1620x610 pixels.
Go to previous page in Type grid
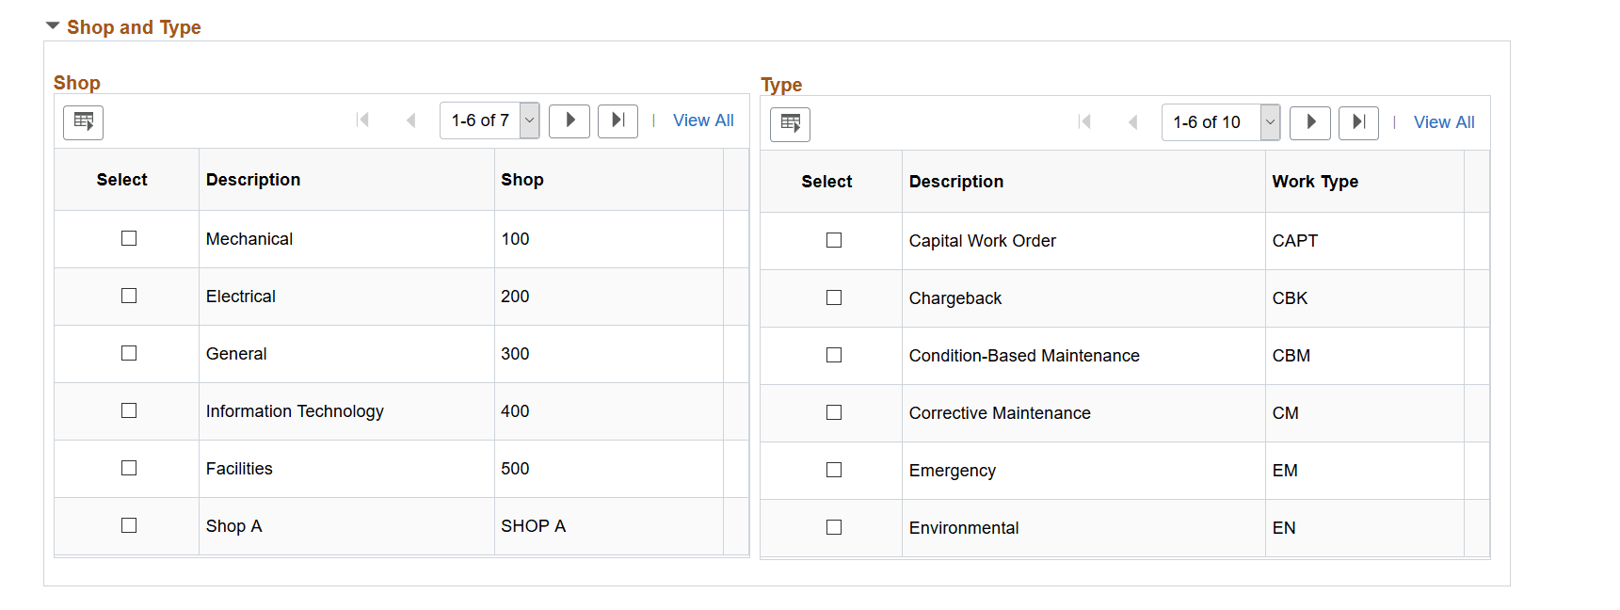tap(1133, 122)
